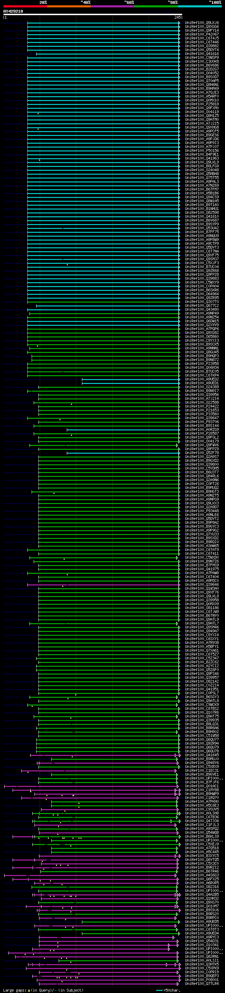Open hit UniRef100_Q41616

[x=202, y=54]
